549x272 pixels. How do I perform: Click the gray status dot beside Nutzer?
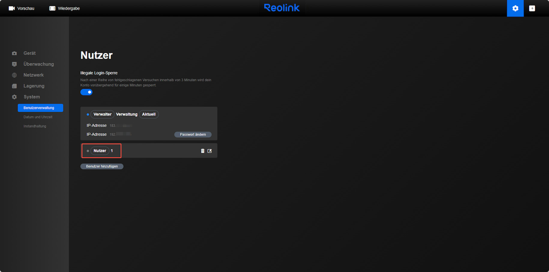(x=88, y=151)
